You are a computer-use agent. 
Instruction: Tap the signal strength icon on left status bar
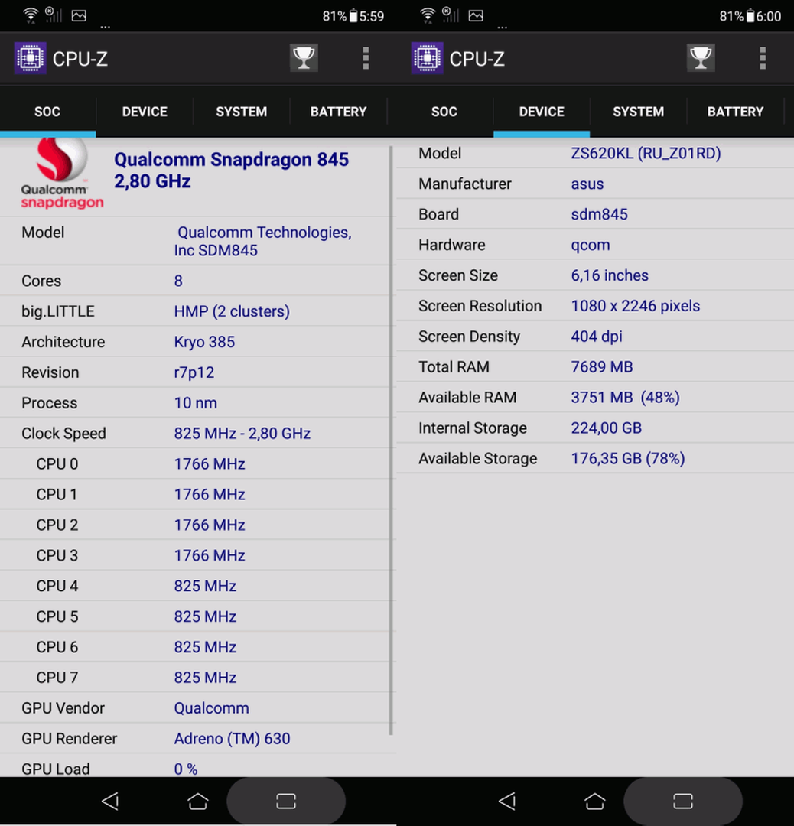tap(53, 15)
